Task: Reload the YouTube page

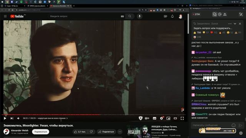Action: 9,10
